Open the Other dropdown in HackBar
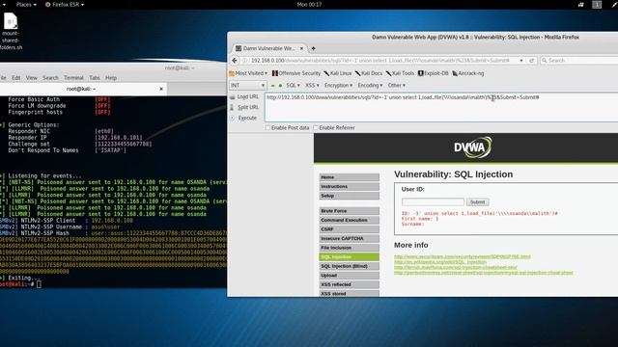The image size is (618, 347). (397, 86)
